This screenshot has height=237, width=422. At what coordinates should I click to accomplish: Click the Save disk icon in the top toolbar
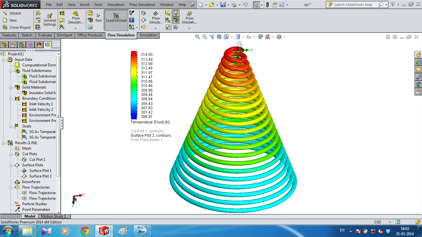223,5
